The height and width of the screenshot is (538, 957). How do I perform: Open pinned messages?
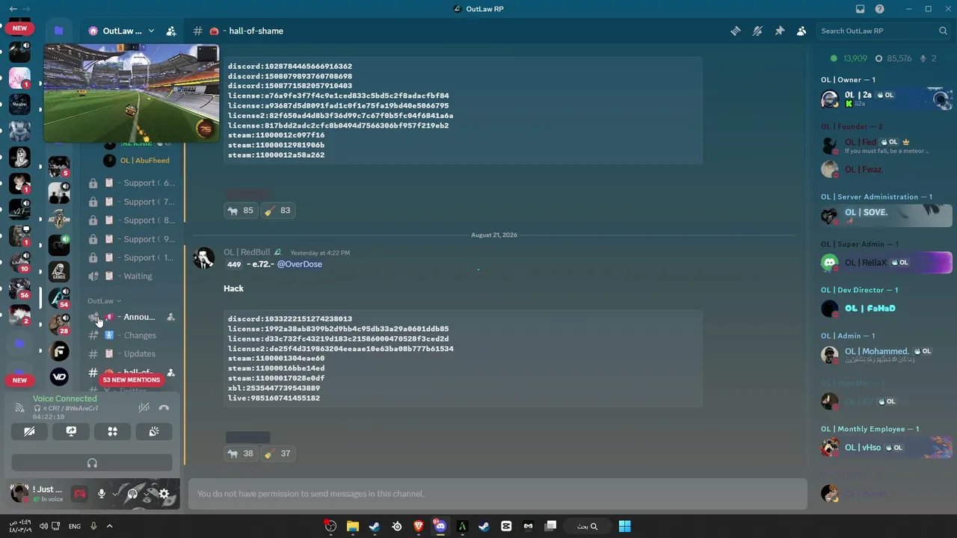point(779,31)
